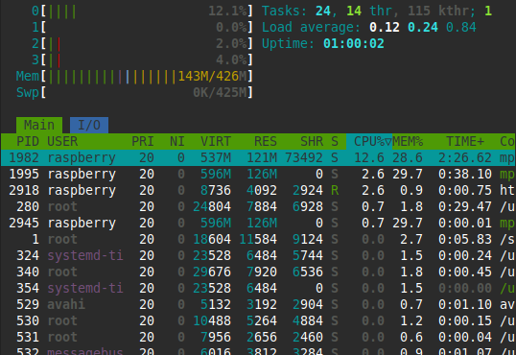516x355 pixels.
Task: Select root process row PID 280
Action: coord(258,207)
